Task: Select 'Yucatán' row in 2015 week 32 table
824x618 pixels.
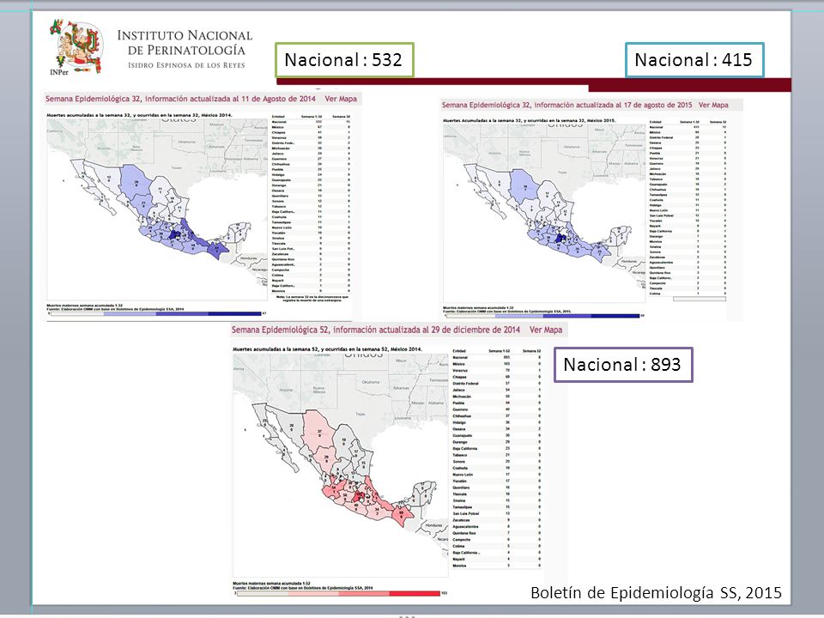Action: click(688, 221)
